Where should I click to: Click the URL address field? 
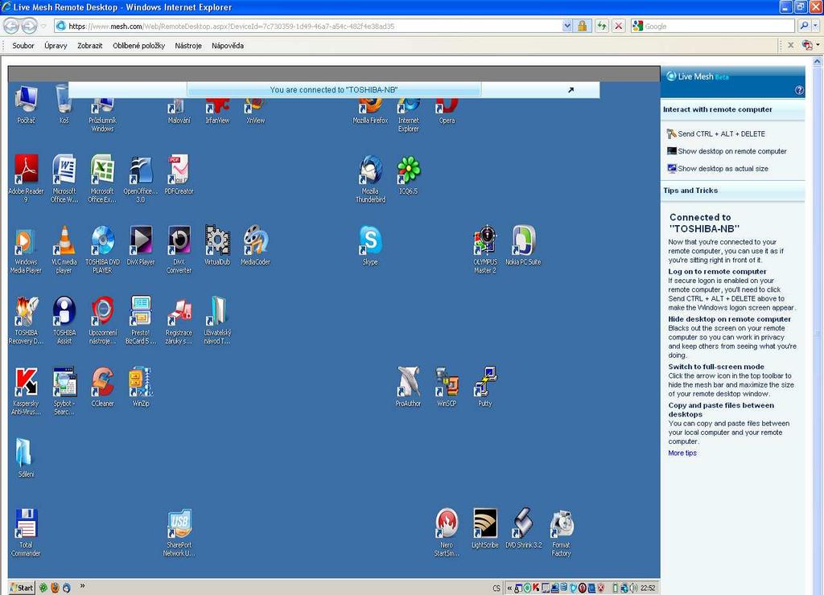(x=315, y=26)
